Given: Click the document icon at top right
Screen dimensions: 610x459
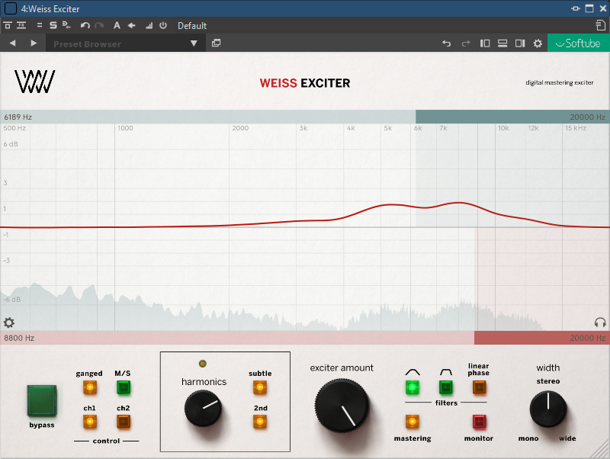Looking at the screenshot, I should [600, 25].
